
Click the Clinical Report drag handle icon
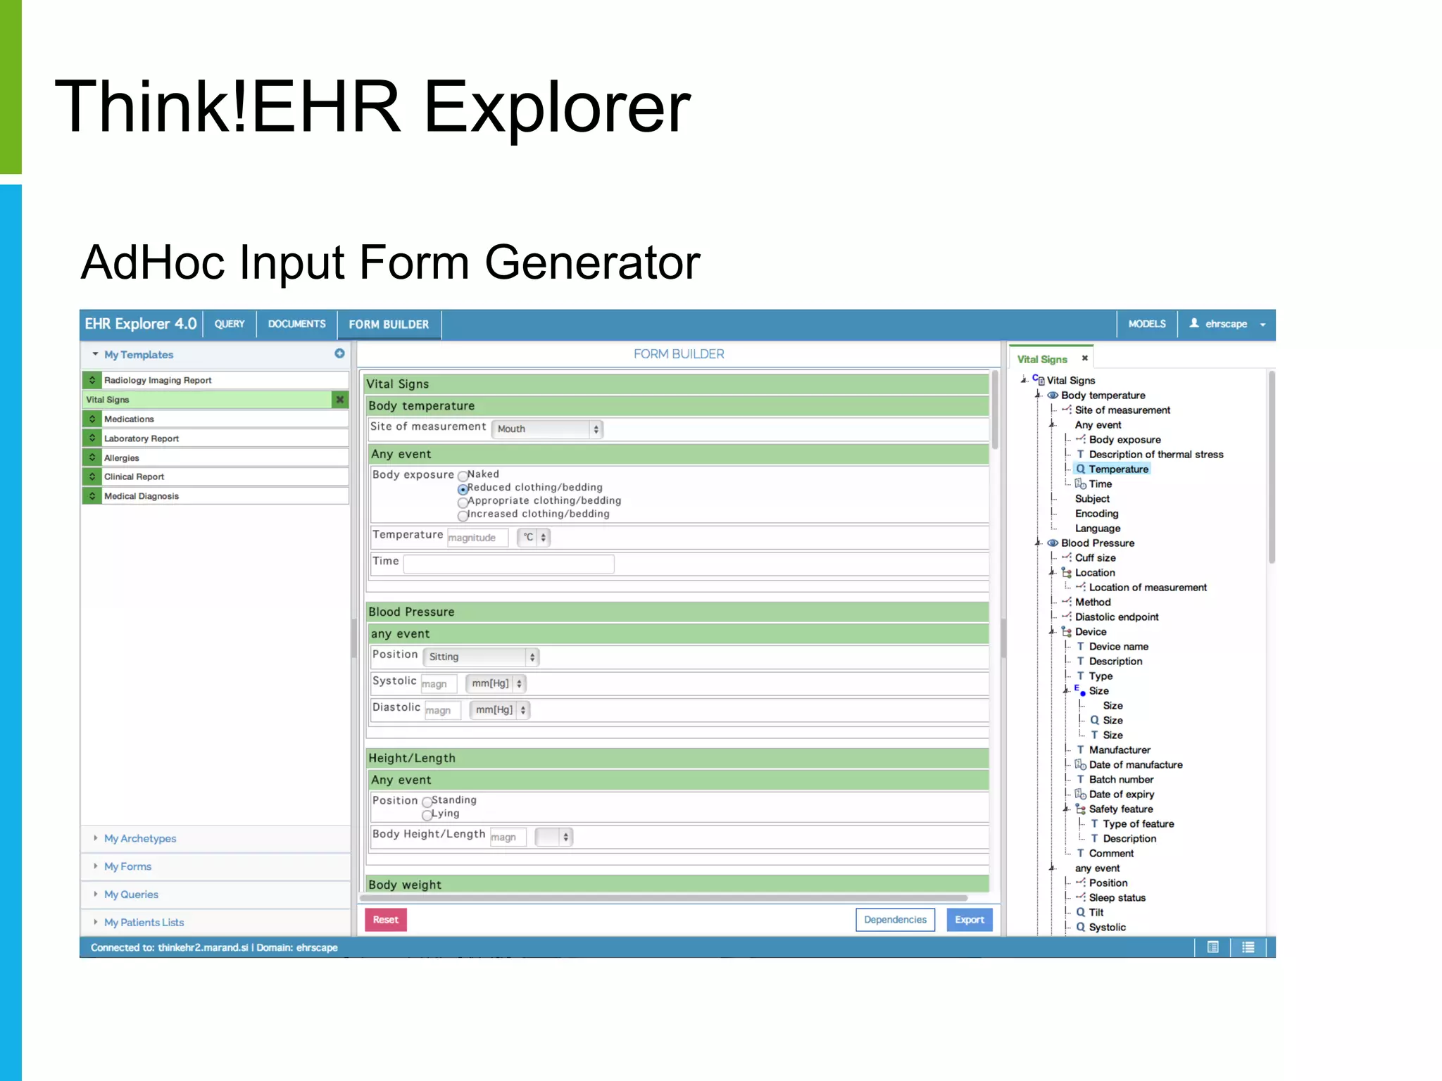point(92,476)
